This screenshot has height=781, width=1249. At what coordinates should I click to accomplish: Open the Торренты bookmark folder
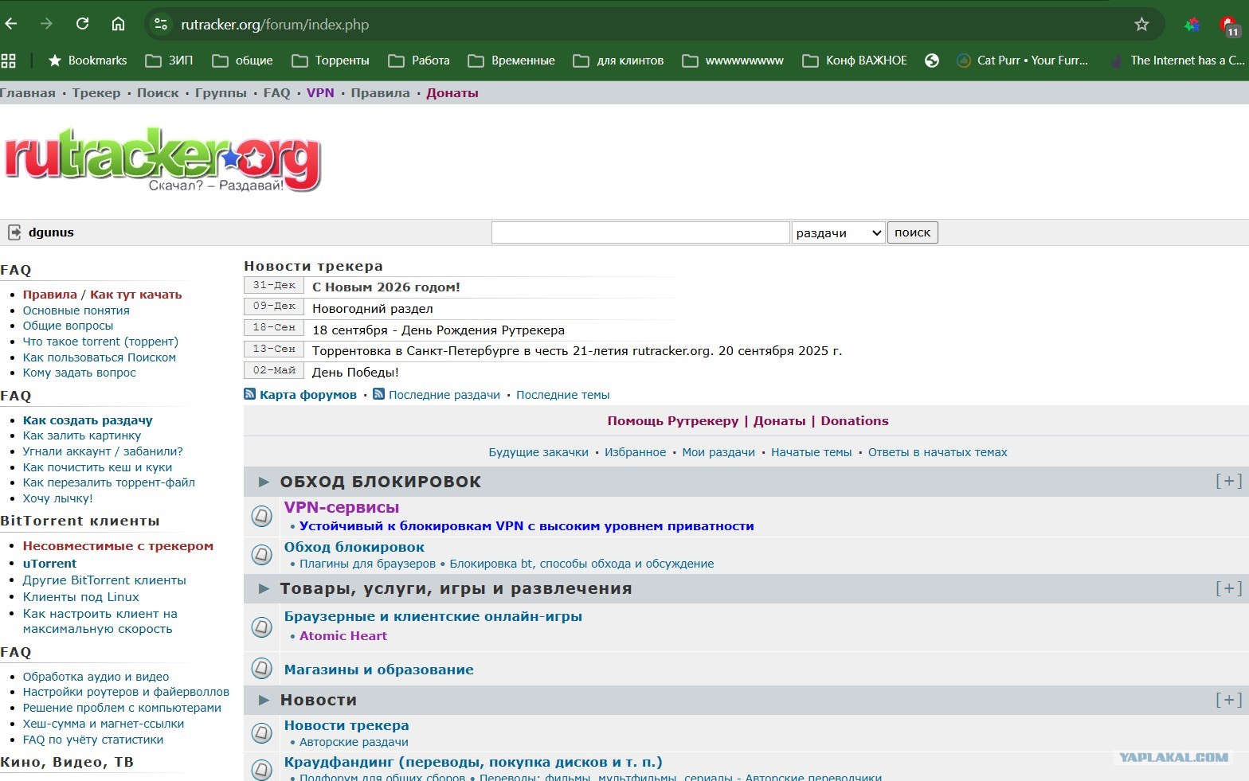331,61
